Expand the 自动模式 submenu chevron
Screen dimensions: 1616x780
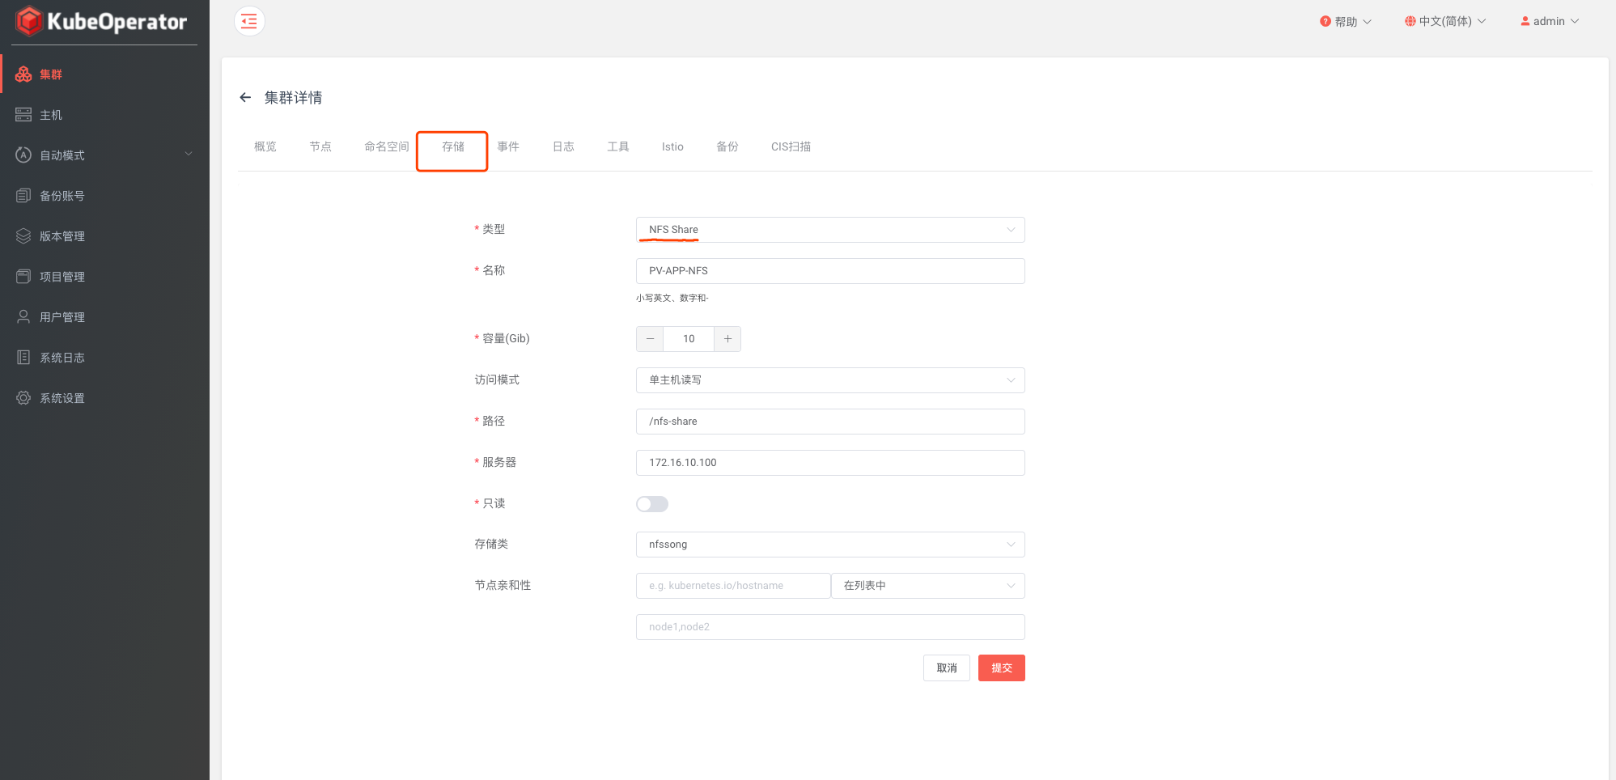pos(189,155)
